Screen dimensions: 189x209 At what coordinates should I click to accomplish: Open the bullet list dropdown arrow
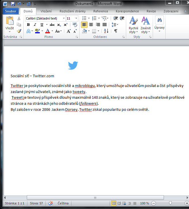[x=89, y=18]
